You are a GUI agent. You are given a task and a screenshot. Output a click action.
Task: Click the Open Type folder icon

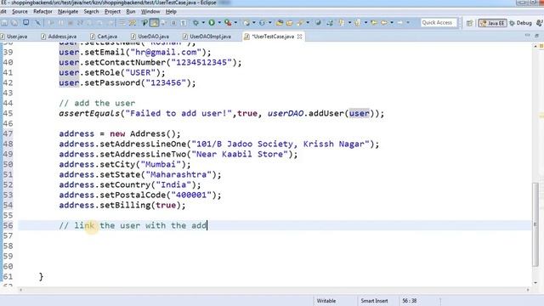tap(280, 23)
